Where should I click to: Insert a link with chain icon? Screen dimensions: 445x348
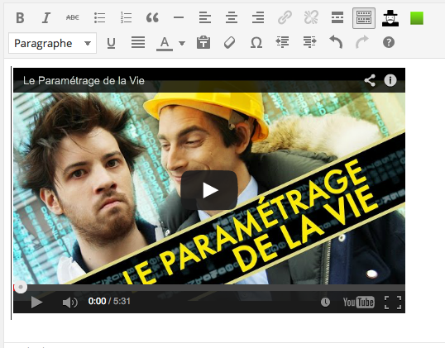tap(285, 17)
